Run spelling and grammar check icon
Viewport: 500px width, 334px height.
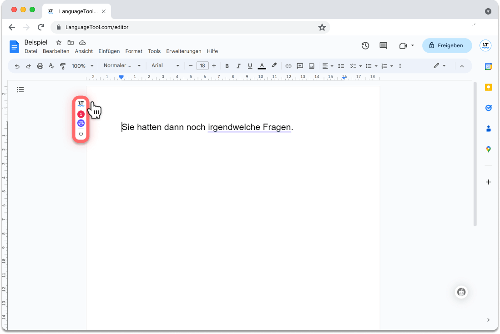click(51, 66)
